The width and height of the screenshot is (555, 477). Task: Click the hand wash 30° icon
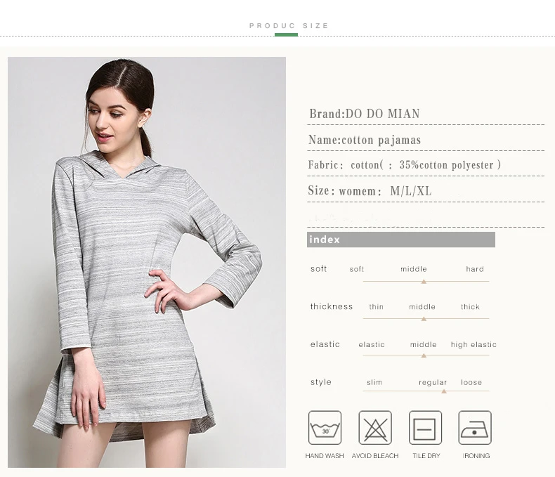pos(325,427)
